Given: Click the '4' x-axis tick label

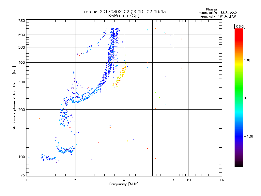Looking at the screenshot, I should point(124,180).
